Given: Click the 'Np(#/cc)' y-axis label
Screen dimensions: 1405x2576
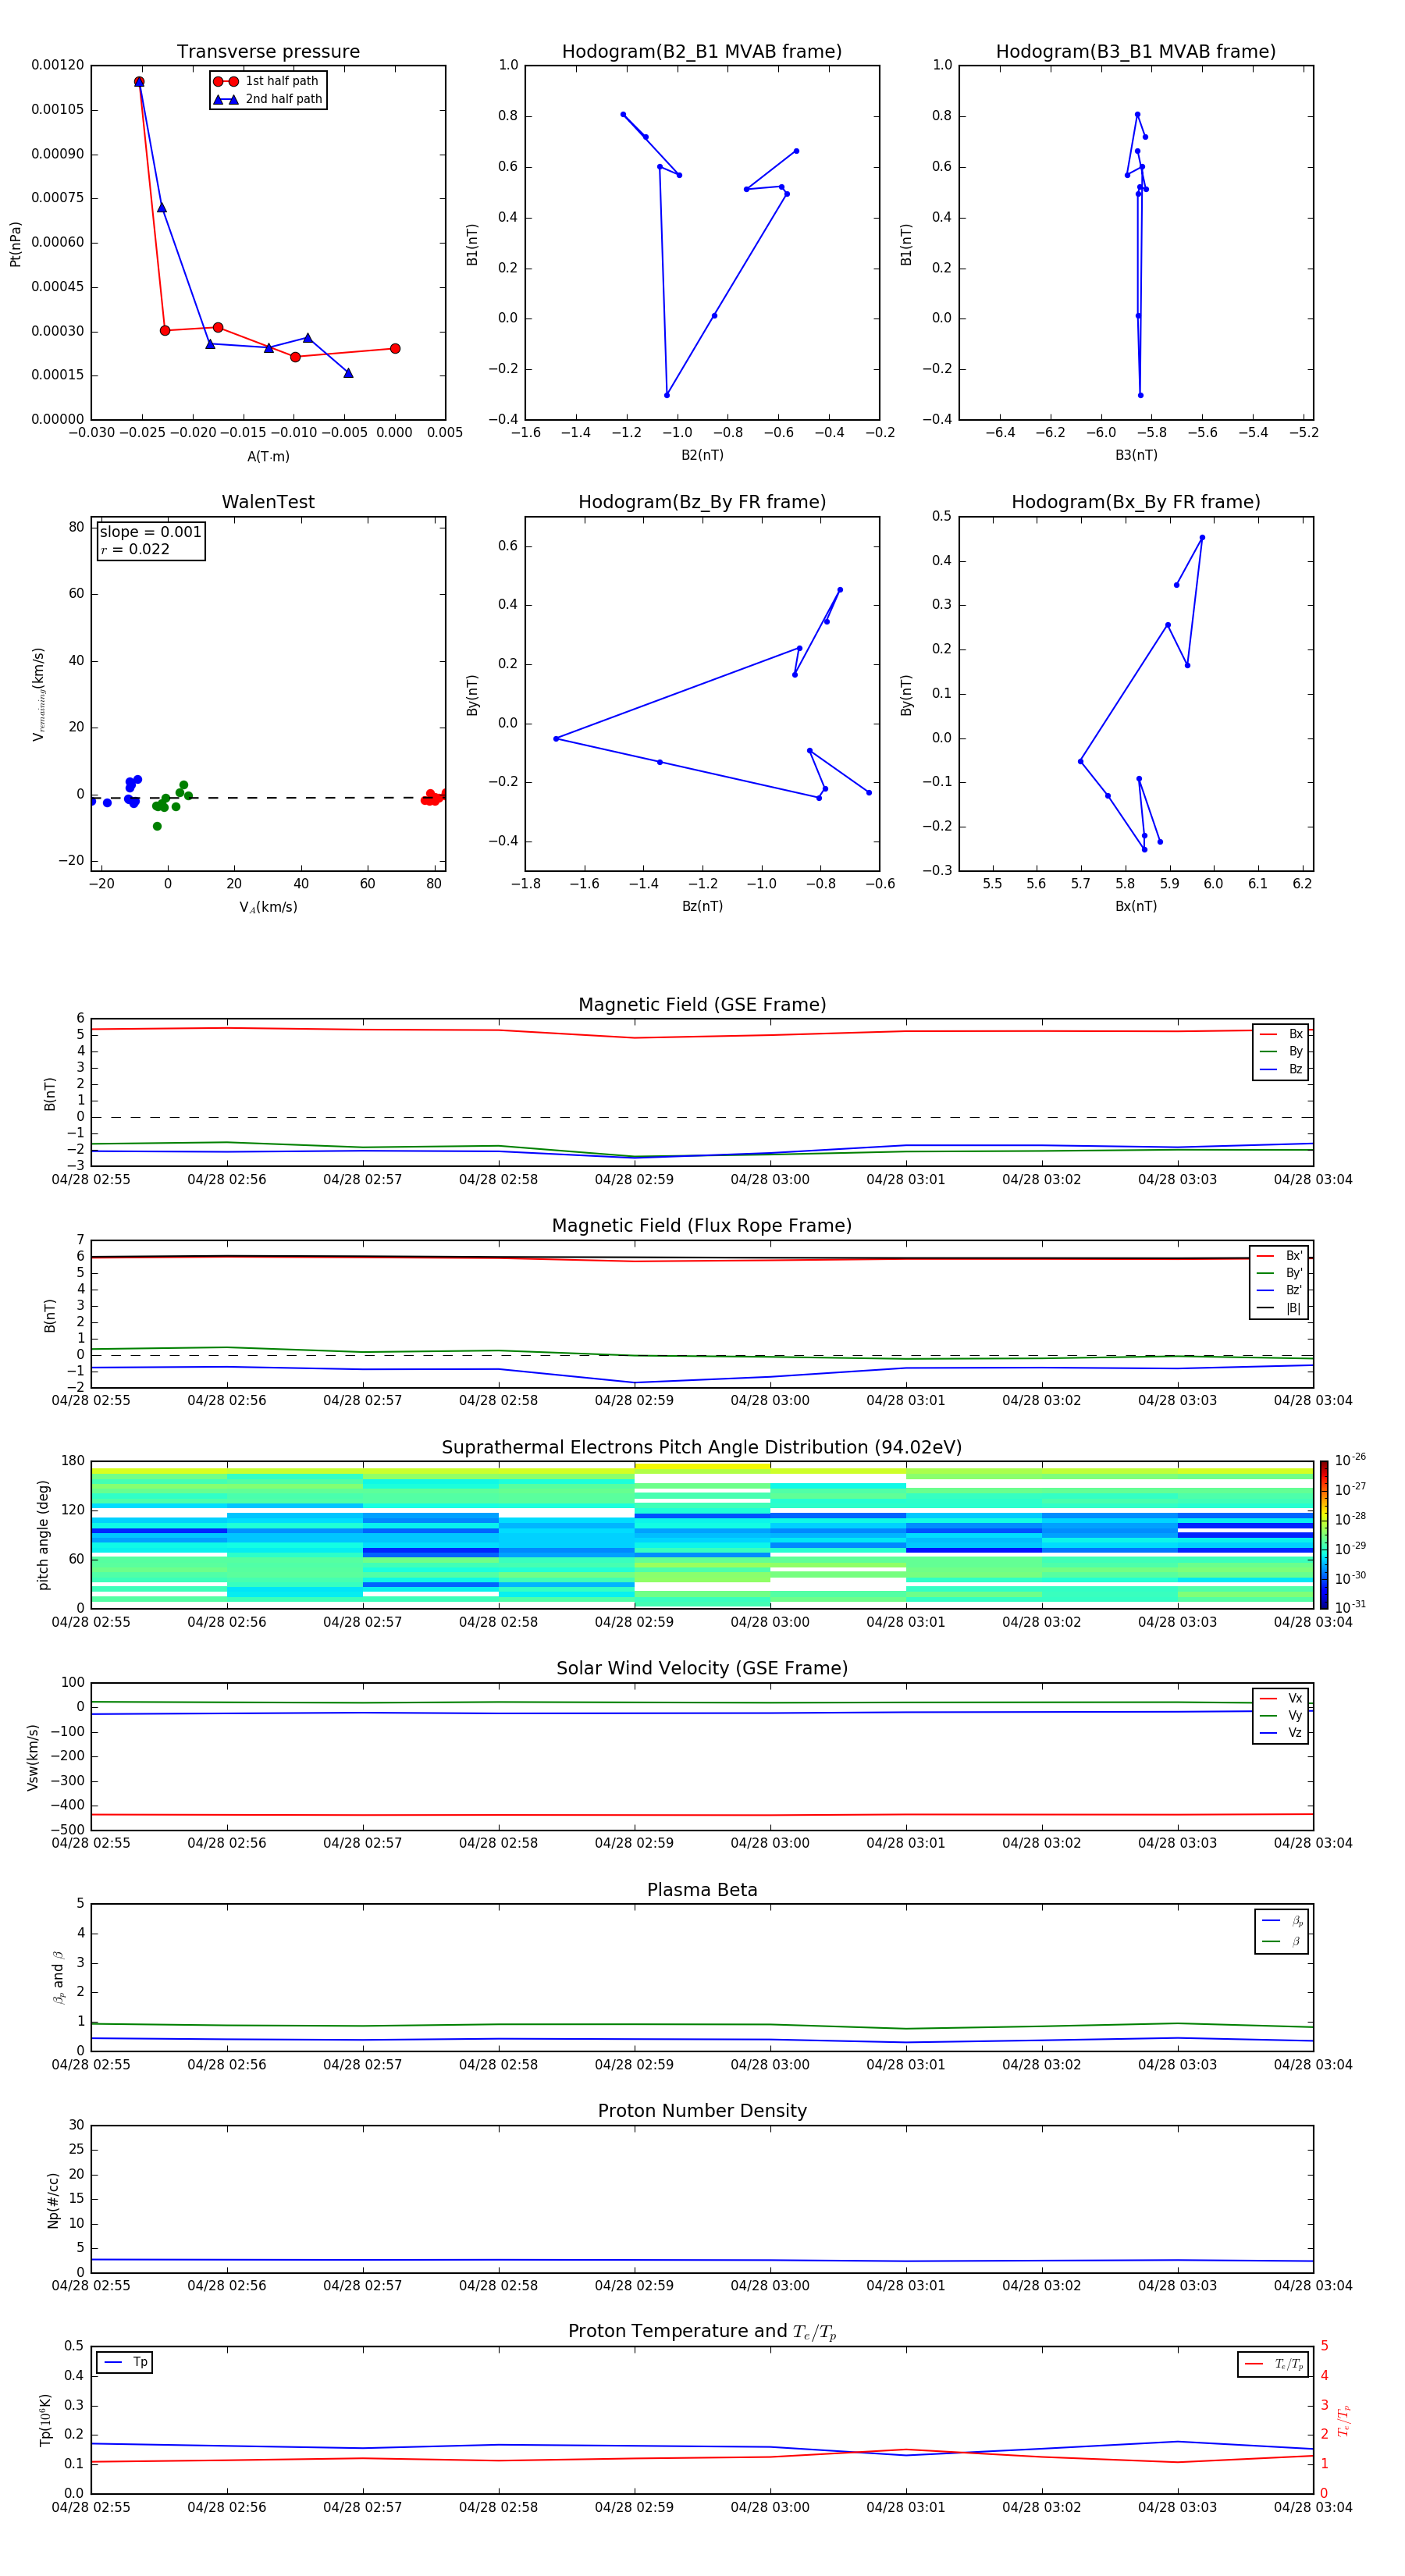Looking at the screenshot, I should click(x=53, y=2199).
